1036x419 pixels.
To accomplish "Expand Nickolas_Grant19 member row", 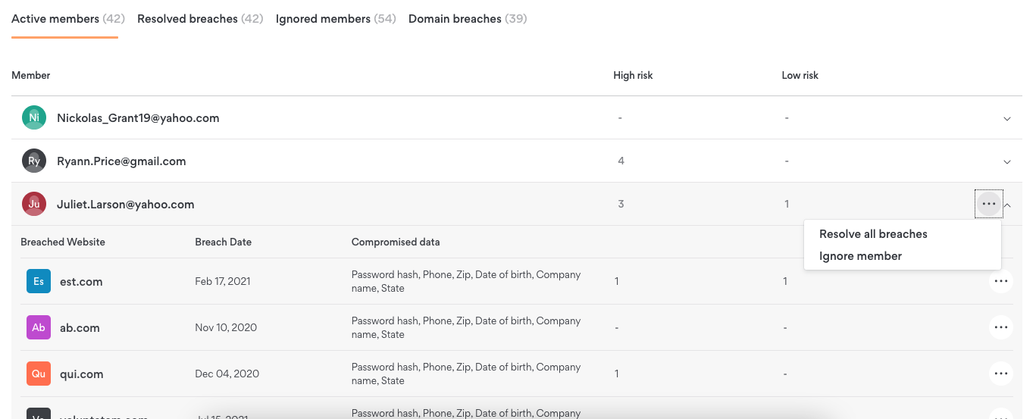I will coord(1007,118).
